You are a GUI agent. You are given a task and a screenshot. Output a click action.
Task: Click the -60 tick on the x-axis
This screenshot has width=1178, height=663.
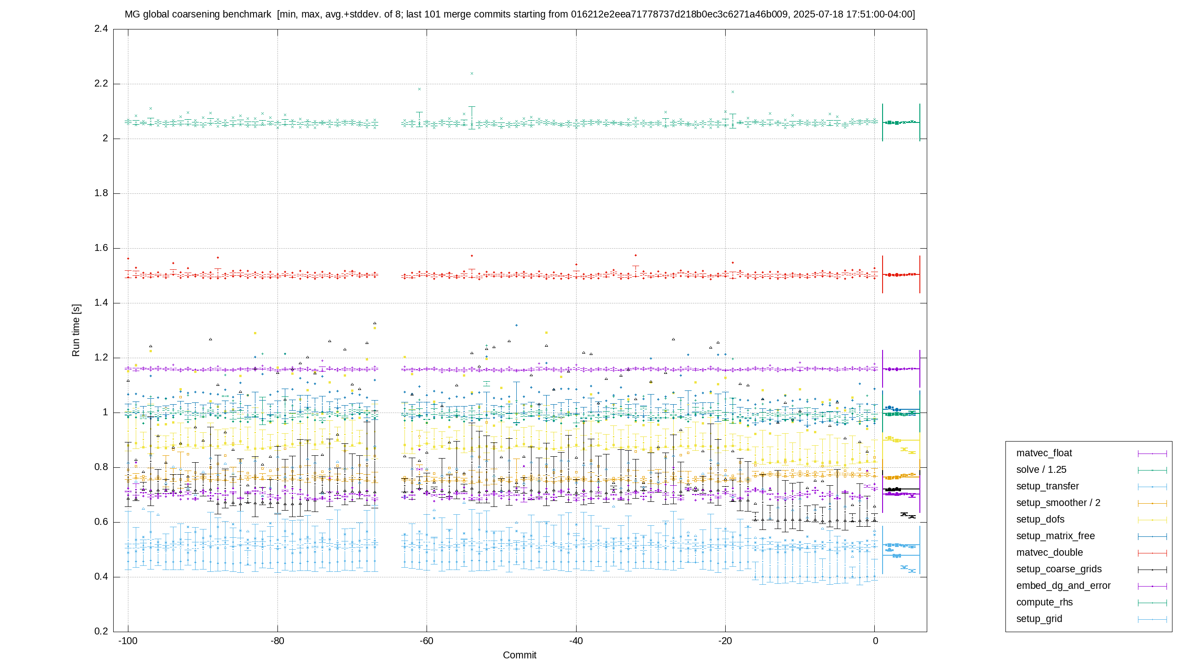427,641
